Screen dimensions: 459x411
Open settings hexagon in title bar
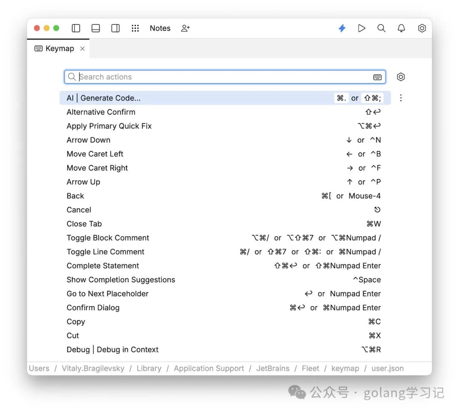coord(422,28)
